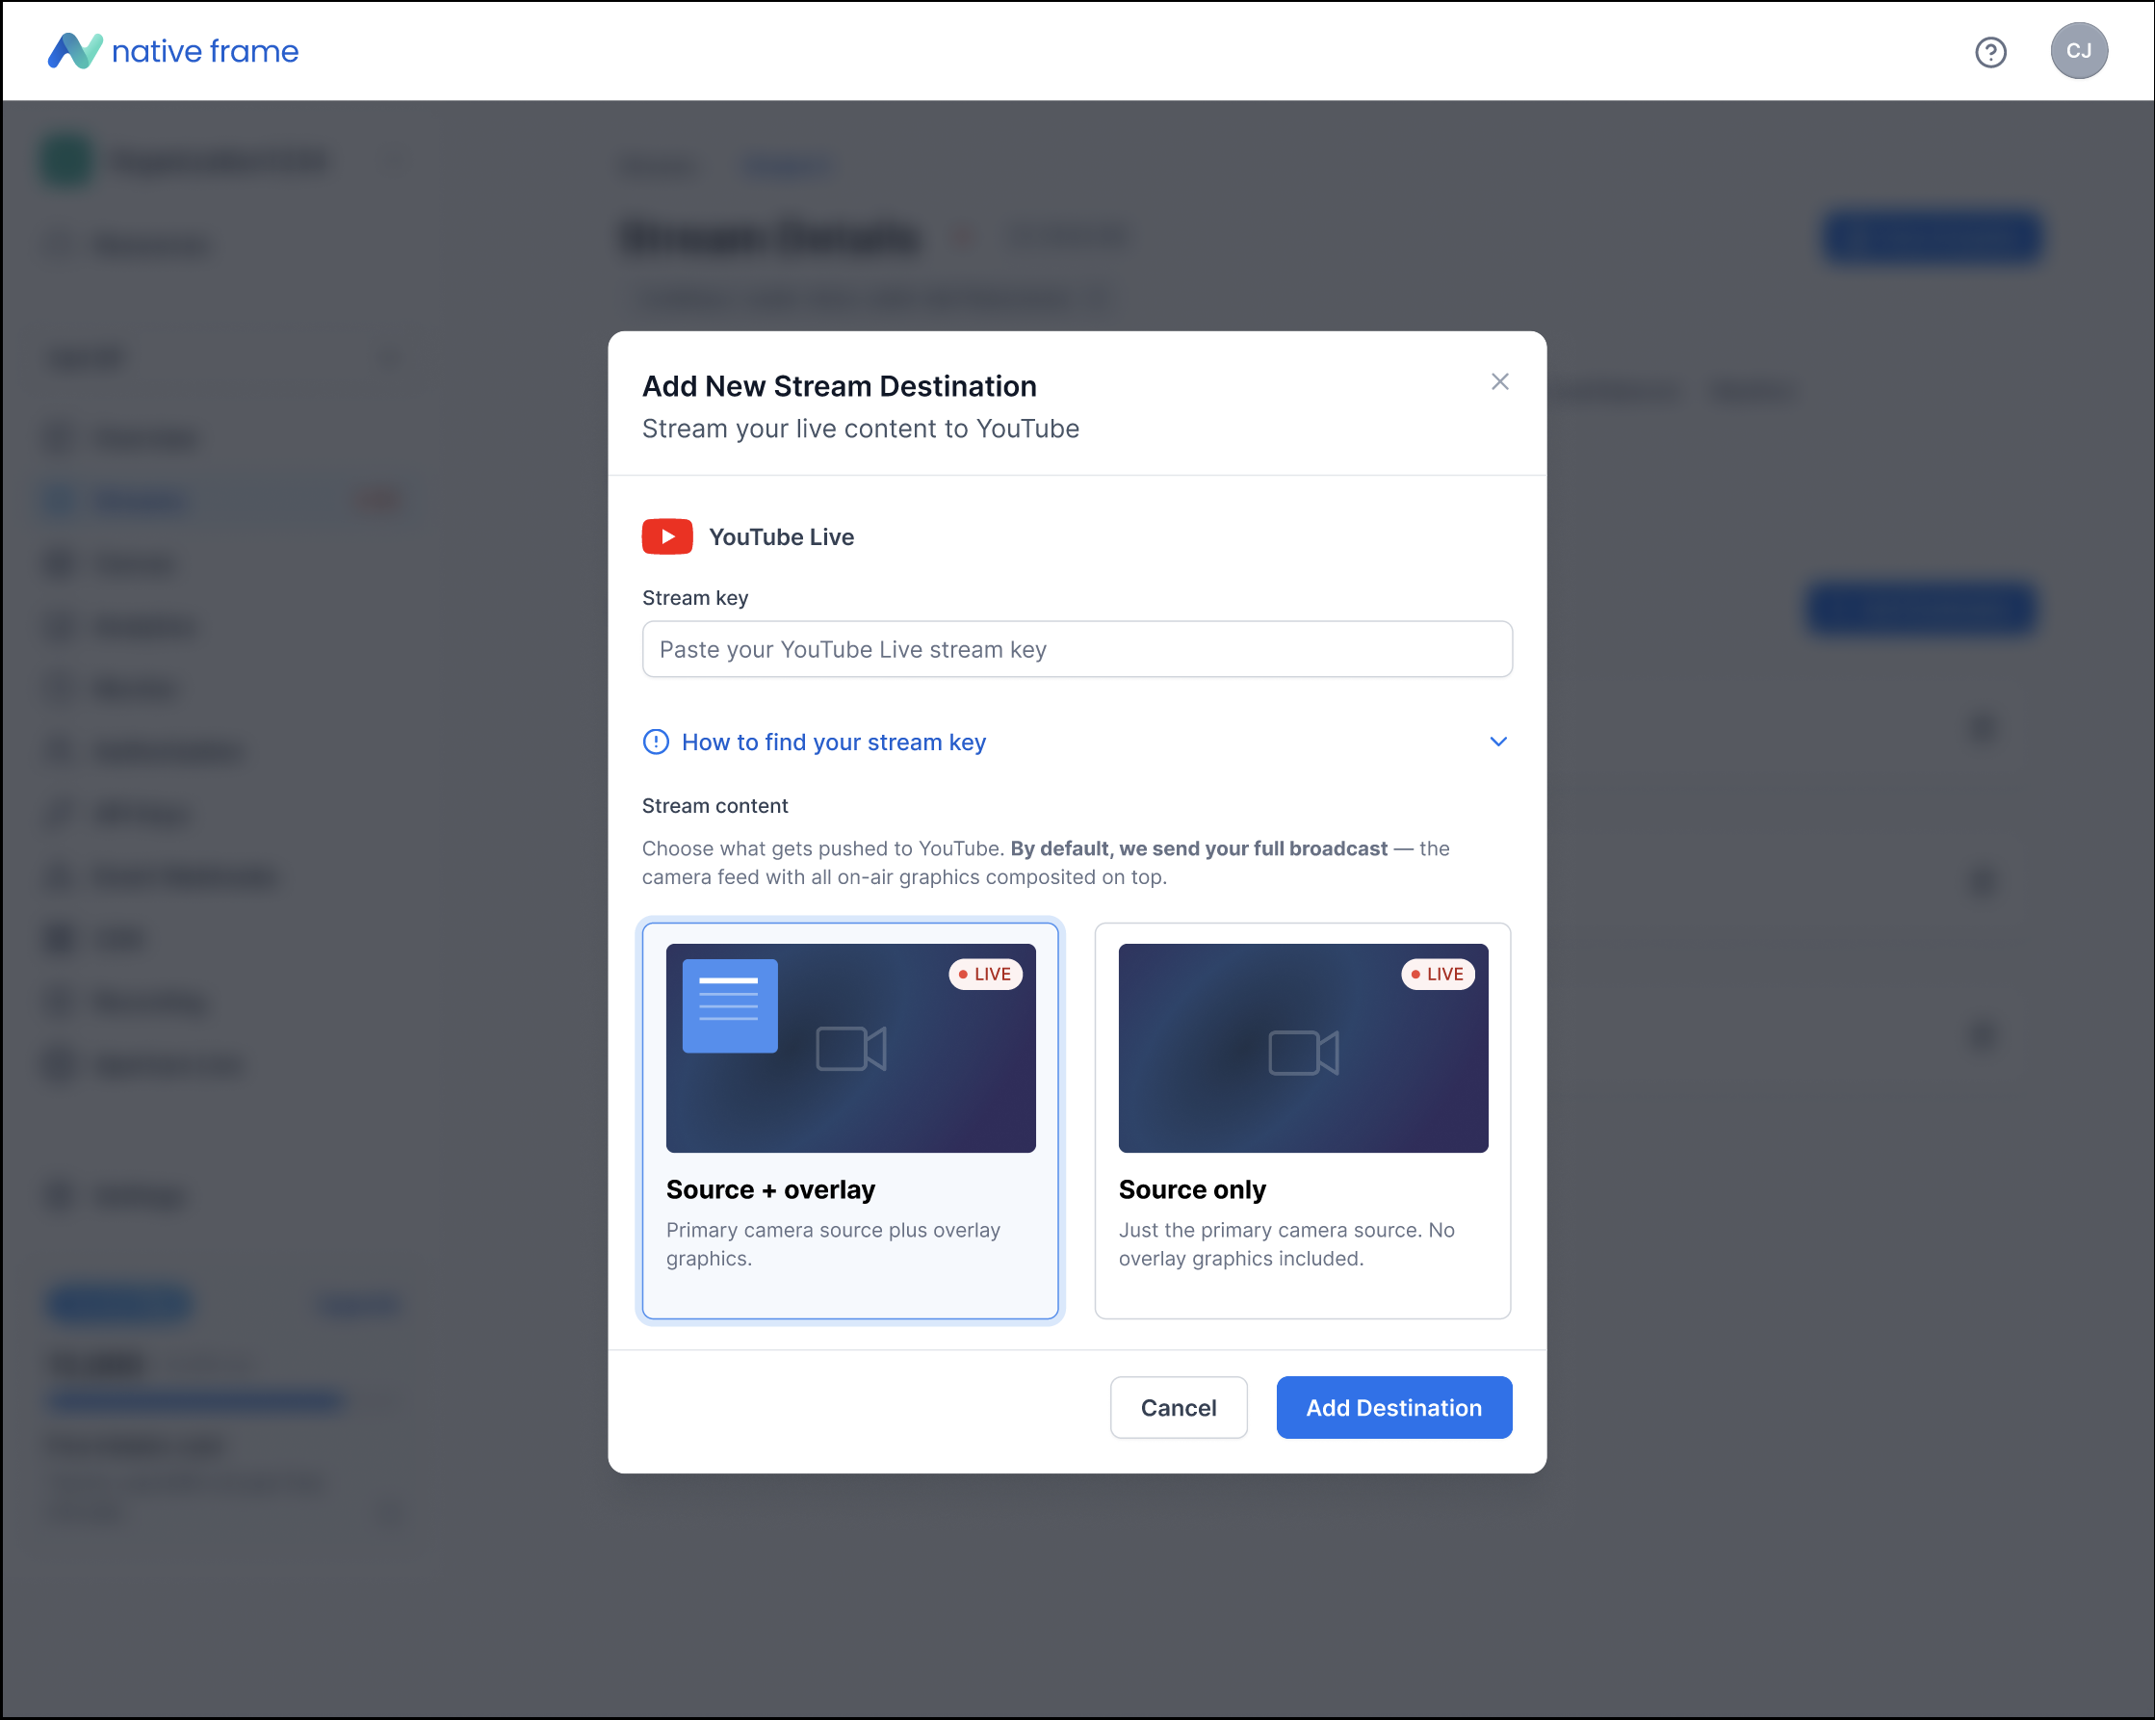Open the CJ user avatar menu
Image resolution: width=2155 pixels, height=1720 pixels.
click(x=2079, y=51)
